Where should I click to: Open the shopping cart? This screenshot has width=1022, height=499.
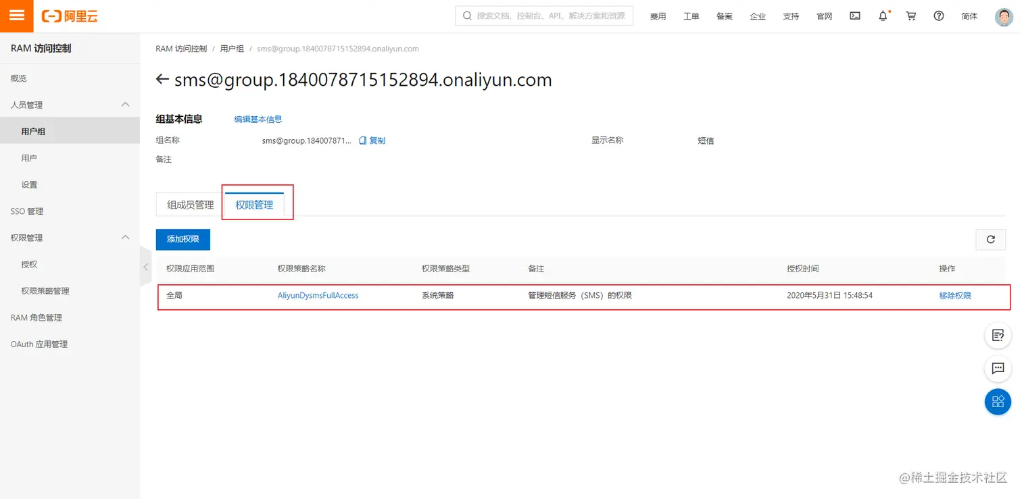coord(911,16)
